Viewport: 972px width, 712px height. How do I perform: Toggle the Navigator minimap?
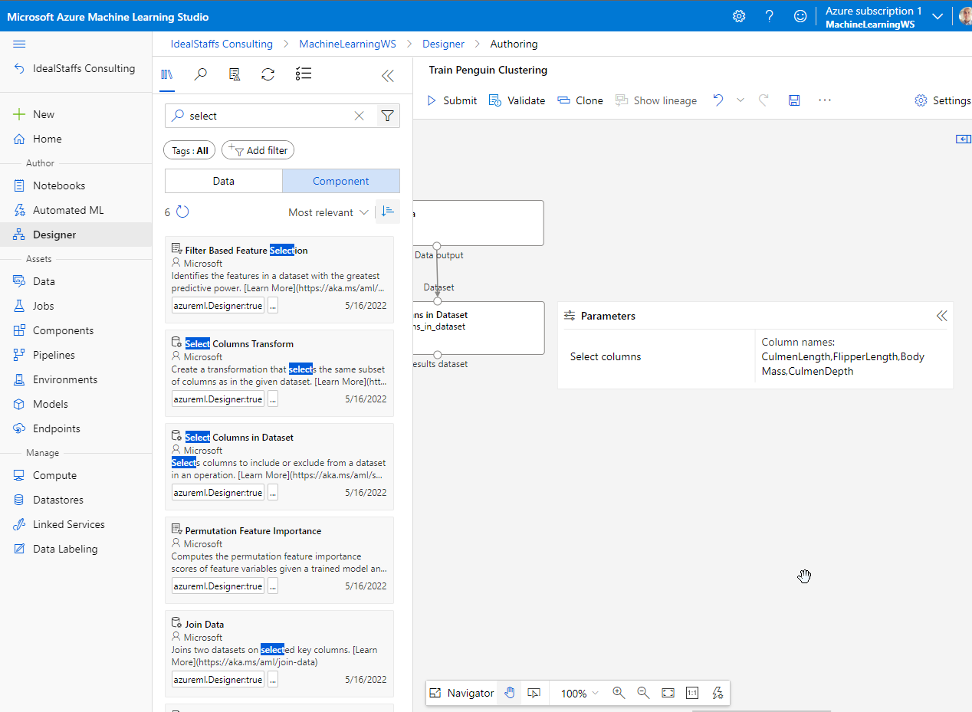point(461,693)
